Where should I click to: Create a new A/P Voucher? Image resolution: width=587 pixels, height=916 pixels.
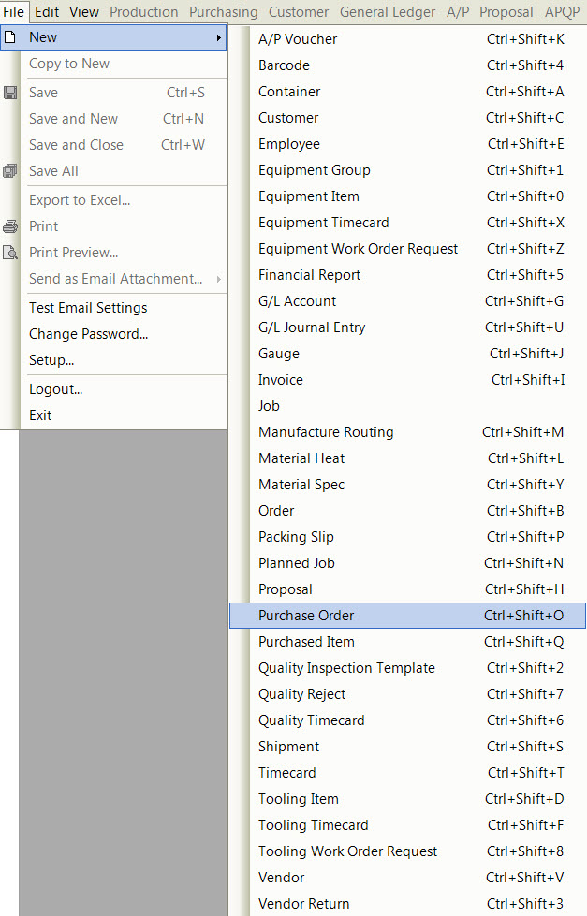pos(298,39)
